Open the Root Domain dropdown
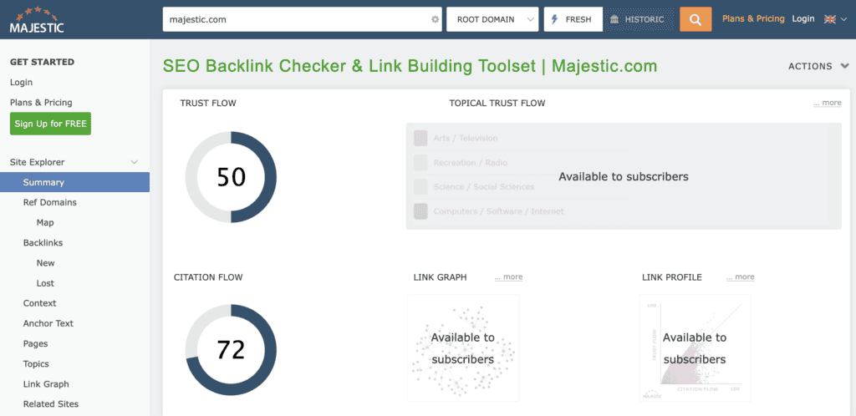Viewport: 856px width, 416px height. [492, 19]
